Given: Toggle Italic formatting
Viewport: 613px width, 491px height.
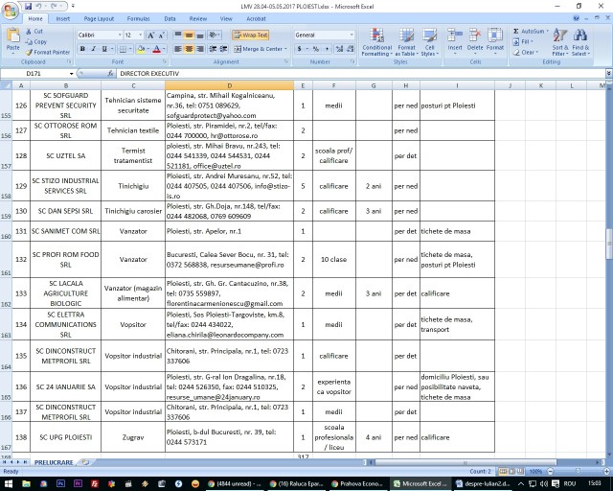Looking at the screenshot, I should [94, 49].
